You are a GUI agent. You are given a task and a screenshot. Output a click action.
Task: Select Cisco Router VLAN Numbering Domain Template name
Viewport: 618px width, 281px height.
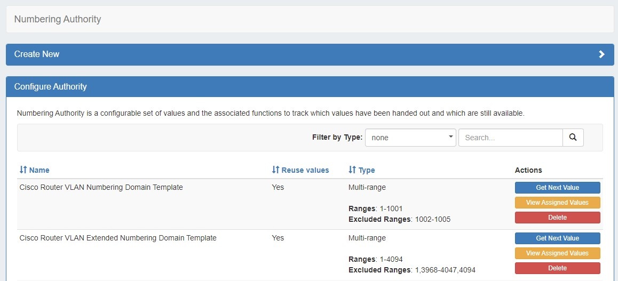101,187
